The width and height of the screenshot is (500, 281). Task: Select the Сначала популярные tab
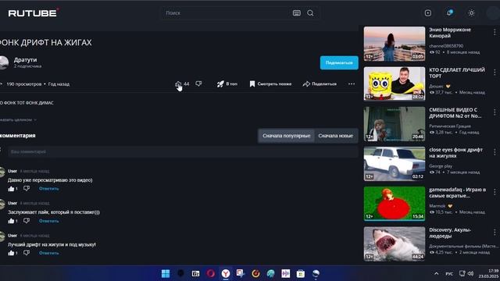(x=287, y=136)
